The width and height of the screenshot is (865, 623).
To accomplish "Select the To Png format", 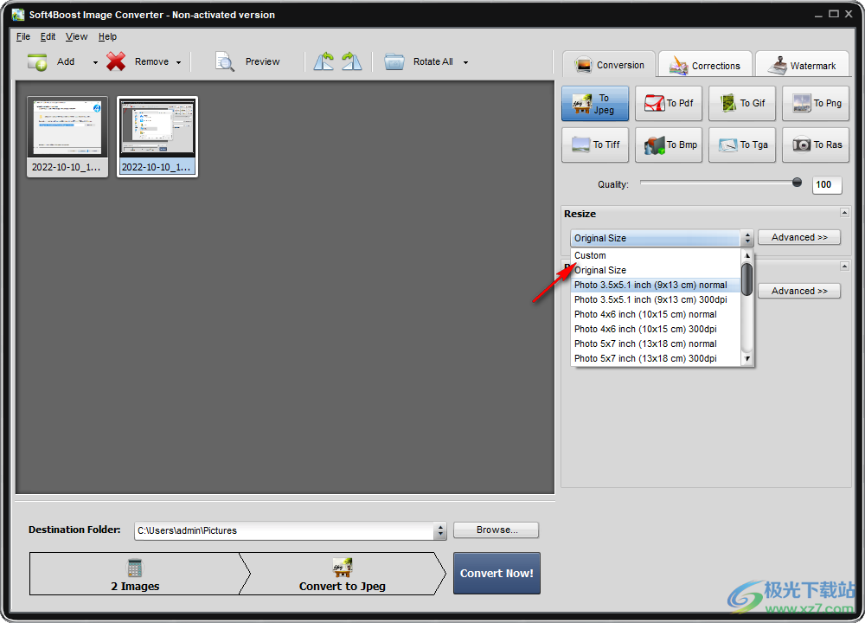I will tap(816, 104).
